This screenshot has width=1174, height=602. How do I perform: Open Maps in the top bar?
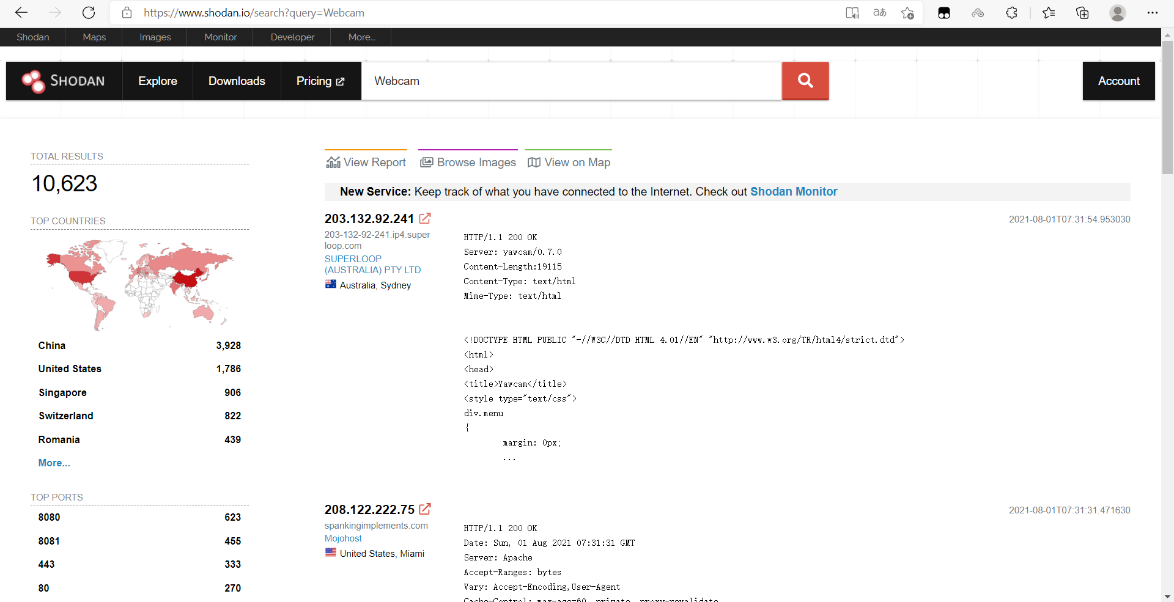coord(94,37)
